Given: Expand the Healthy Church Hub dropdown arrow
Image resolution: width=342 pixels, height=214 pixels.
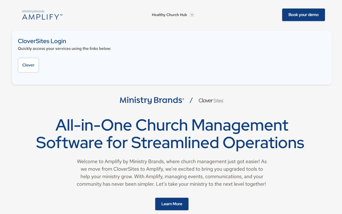Looking at the screenshot, I should coord(192,15).
